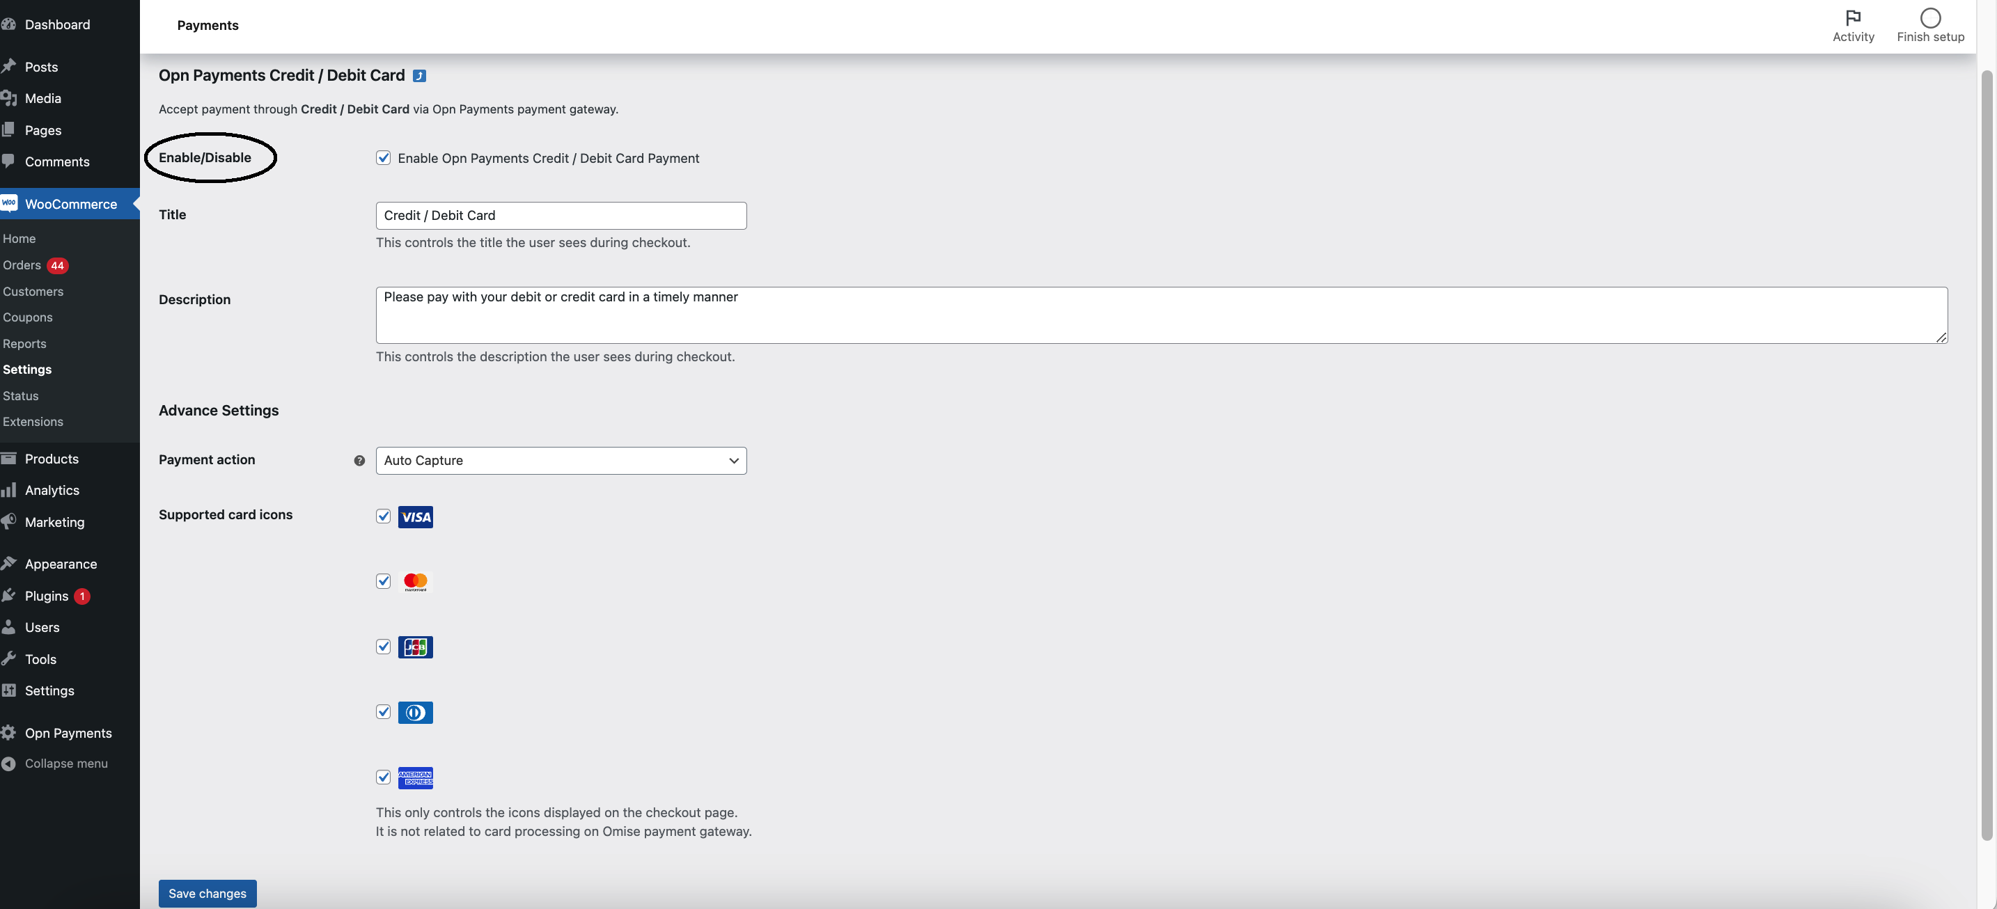The height and width of the screenshot is (909, 1997).
Task: Open the Comments section
Action: (x=56, y=161)
